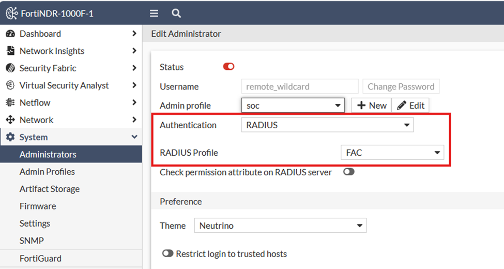
Task: Click the pencil icon on Edit button
Action: click(402, 105)
